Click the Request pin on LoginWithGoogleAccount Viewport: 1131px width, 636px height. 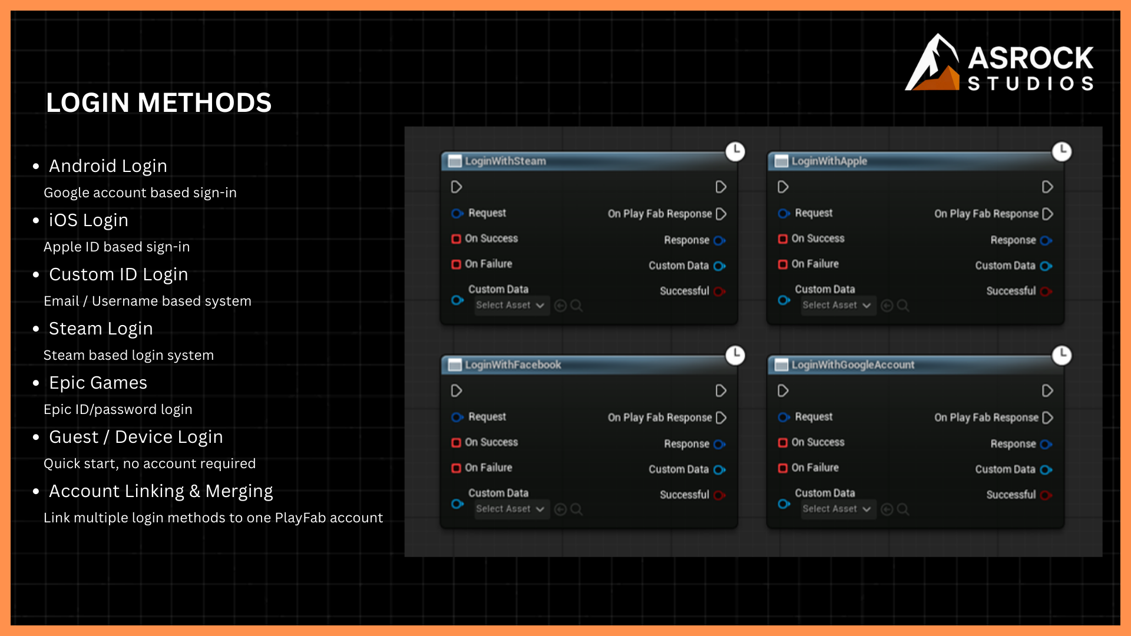click(784, 417)
